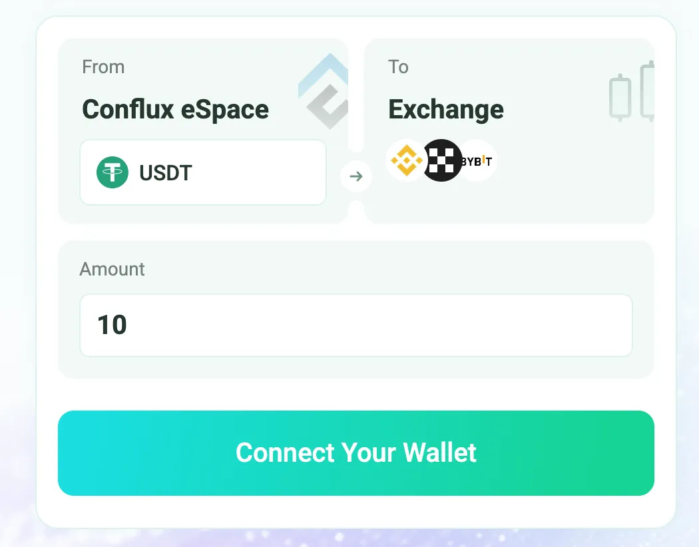Click the candlestick chart graphic
The image size is (699, 547).
(x=632, y=91)
